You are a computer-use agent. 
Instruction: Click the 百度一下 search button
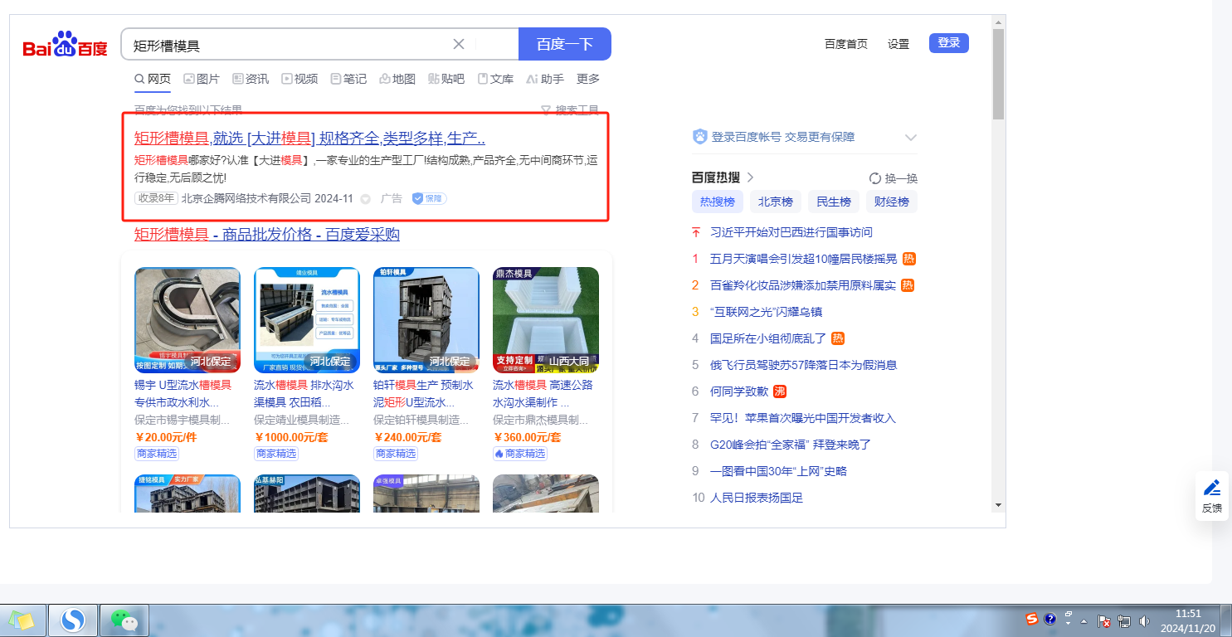[565, 44]
